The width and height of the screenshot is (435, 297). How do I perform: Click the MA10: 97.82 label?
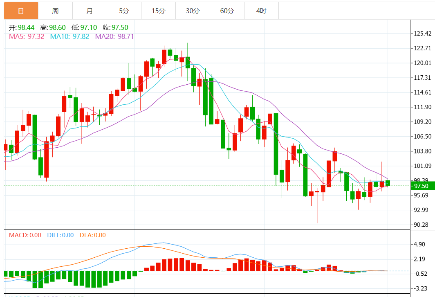pyautogui.click(x=70, y=37)
